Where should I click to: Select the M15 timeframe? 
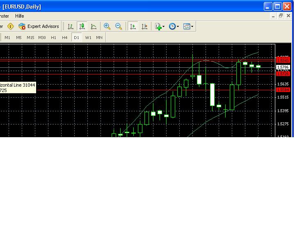30,37
